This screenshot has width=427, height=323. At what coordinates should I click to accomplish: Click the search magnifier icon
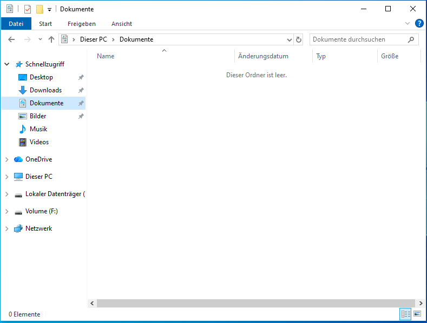[x=411, y=39]
